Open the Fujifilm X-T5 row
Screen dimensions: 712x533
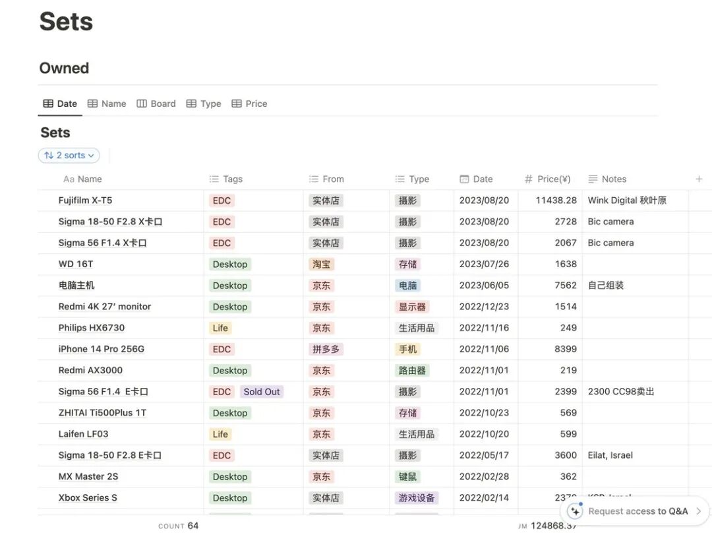(x=85, y=201)
